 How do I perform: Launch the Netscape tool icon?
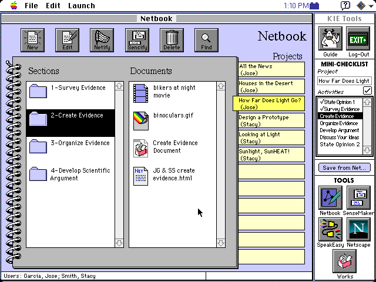(358, 230)
